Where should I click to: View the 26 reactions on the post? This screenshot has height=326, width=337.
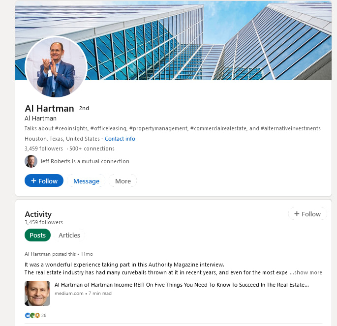tap(36, 315)
